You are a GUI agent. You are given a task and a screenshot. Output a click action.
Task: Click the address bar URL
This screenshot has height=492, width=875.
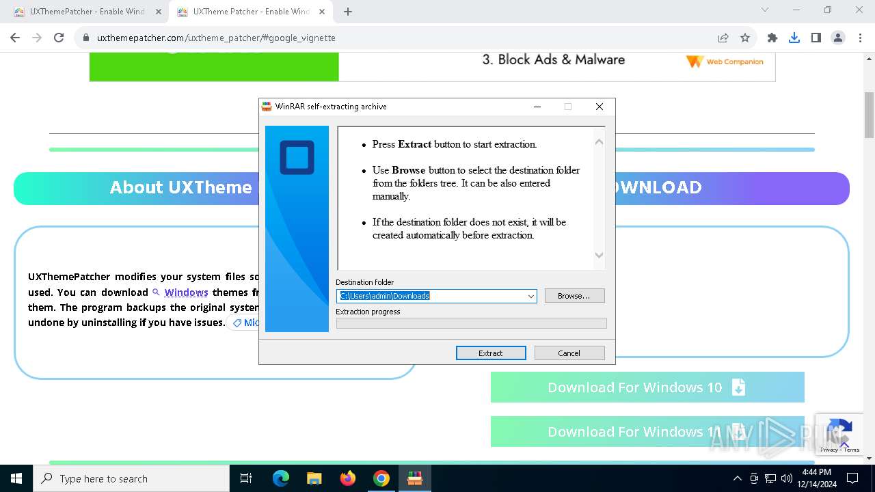click(216, 38)
